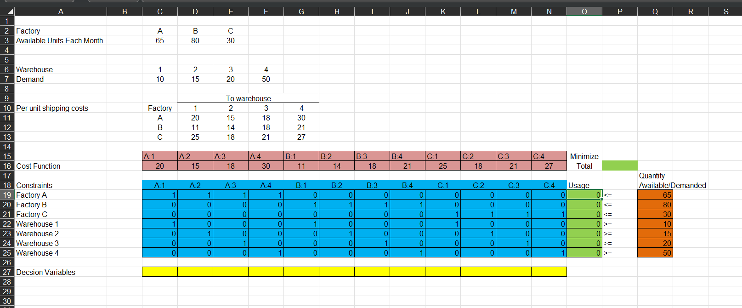The image size is (742, 308).
Task: Select column O header
Action: tap(584, 11)
